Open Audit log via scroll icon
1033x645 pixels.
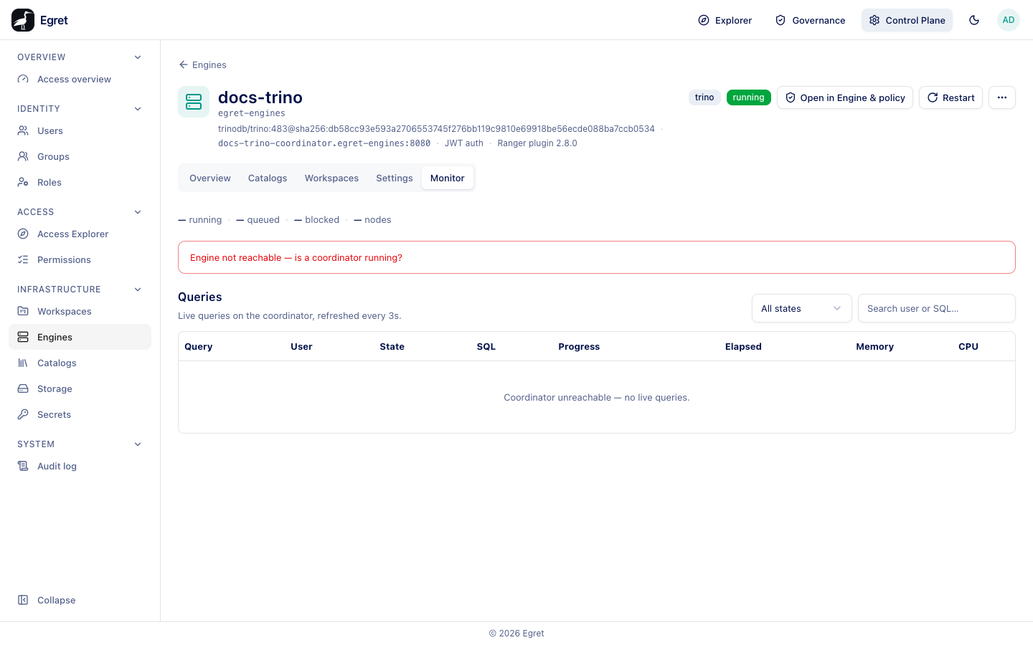23,466
